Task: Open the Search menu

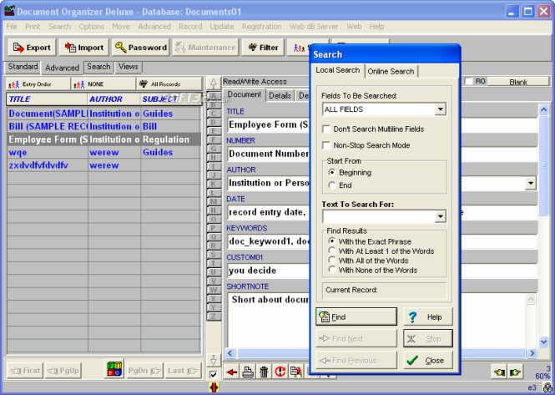Action: [59, 27]
